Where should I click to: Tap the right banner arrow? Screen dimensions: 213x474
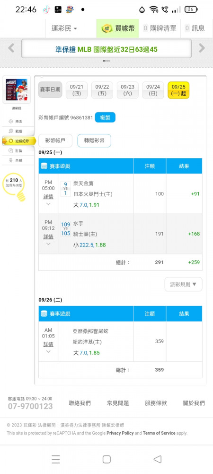(x=202, y=48)
